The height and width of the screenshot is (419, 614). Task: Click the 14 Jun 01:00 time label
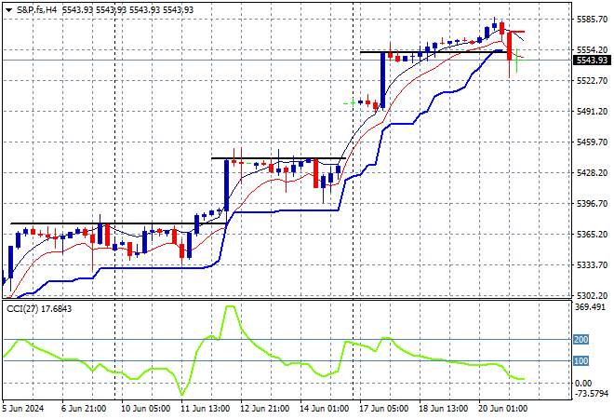324,409
